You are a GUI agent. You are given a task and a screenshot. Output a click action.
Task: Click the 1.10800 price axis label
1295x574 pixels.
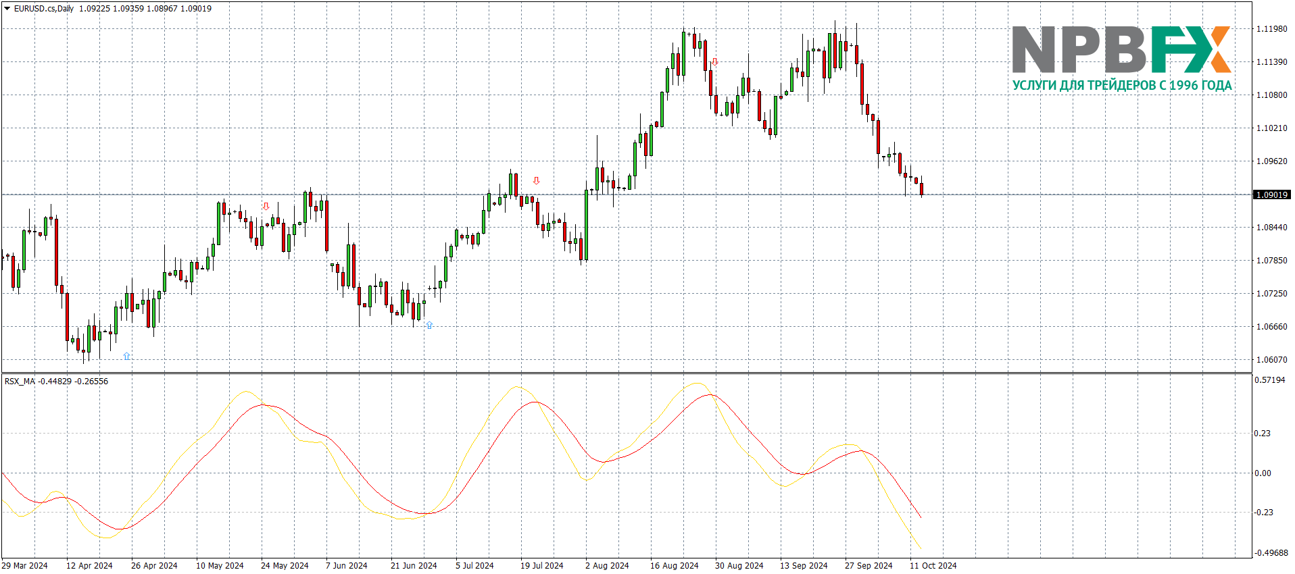coord(1271,95)
